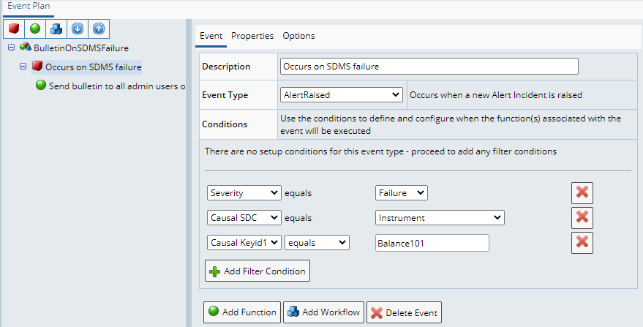Delete the Causal Keyid1 filter condition
This screenshot has height=327, width=643.
[582, 243]
